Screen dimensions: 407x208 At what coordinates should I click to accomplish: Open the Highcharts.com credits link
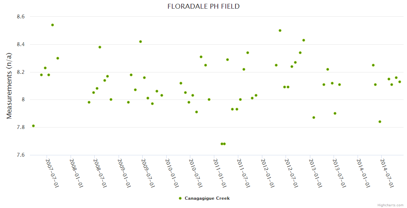(x=391, y=205)
